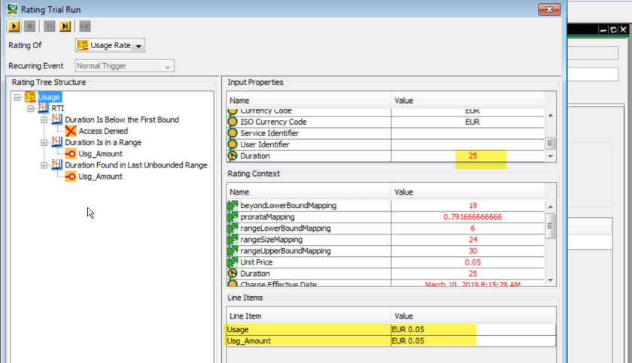Screen dimensions: 632x363
Task: Click the User Identifier orange circle icon
Action: tap(232, 144)
